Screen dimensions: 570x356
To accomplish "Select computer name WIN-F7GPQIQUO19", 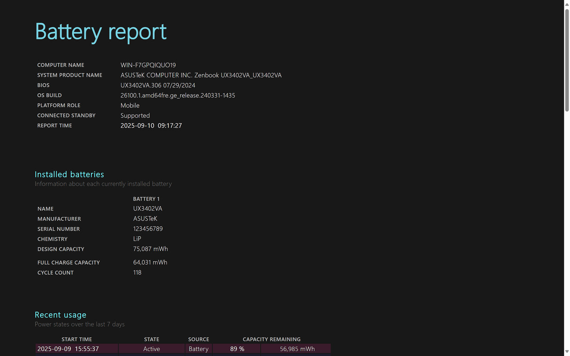I will click(x=148, y=65).
